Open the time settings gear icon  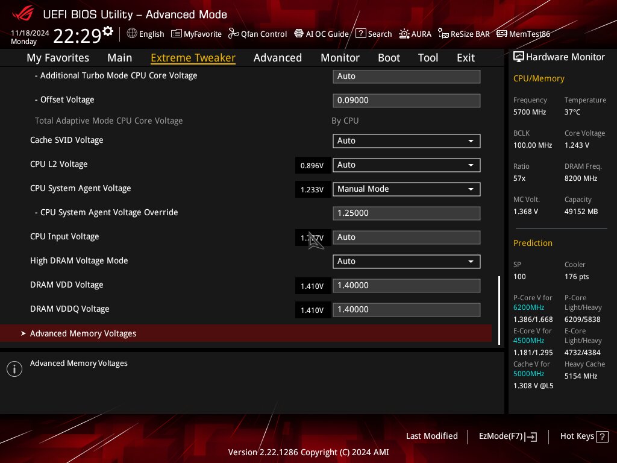point(108,31)
